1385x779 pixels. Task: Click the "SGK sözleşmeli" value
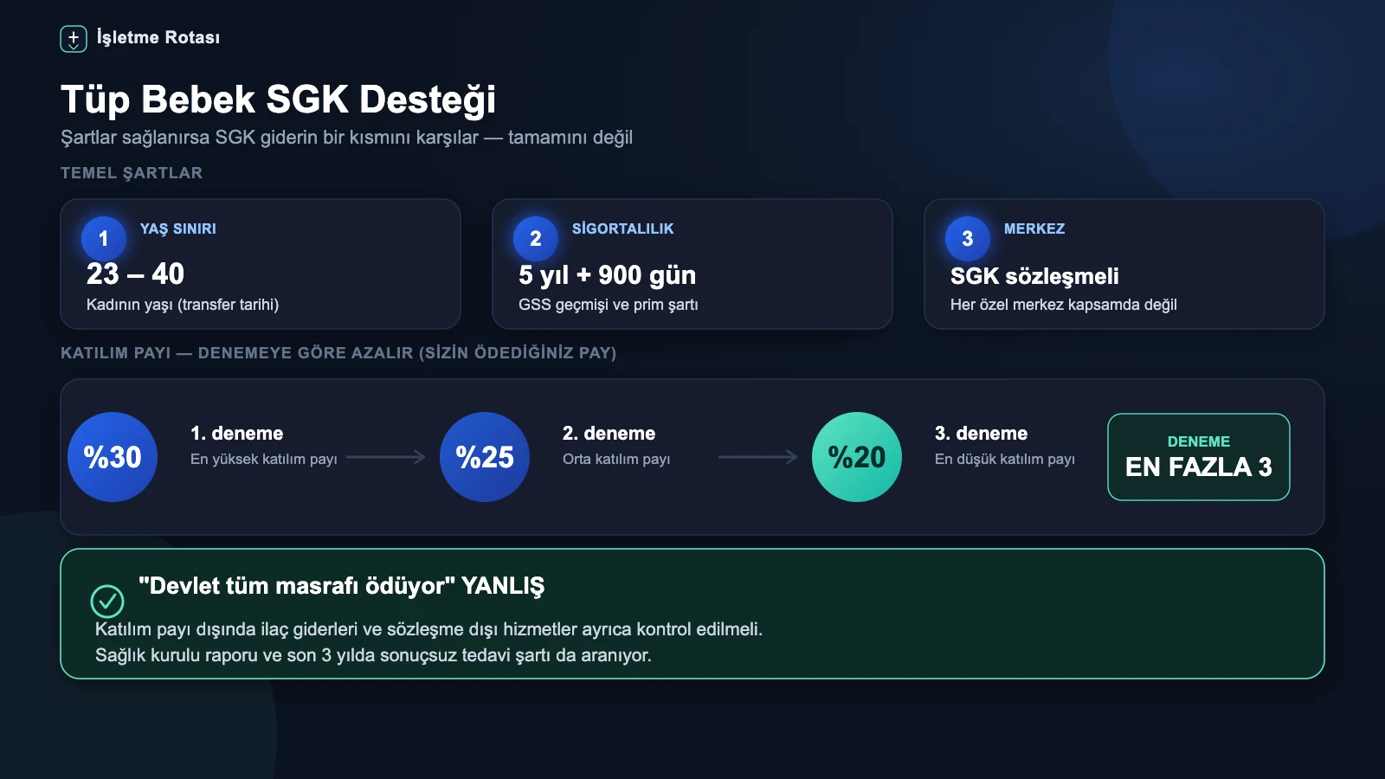click(1034, 276)
